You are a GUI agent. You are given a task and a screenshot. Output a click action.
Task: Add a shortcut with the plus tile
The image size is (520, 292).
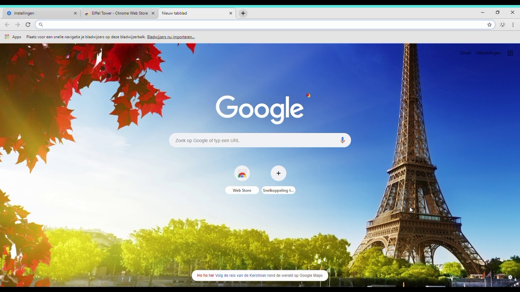[278, 180]
